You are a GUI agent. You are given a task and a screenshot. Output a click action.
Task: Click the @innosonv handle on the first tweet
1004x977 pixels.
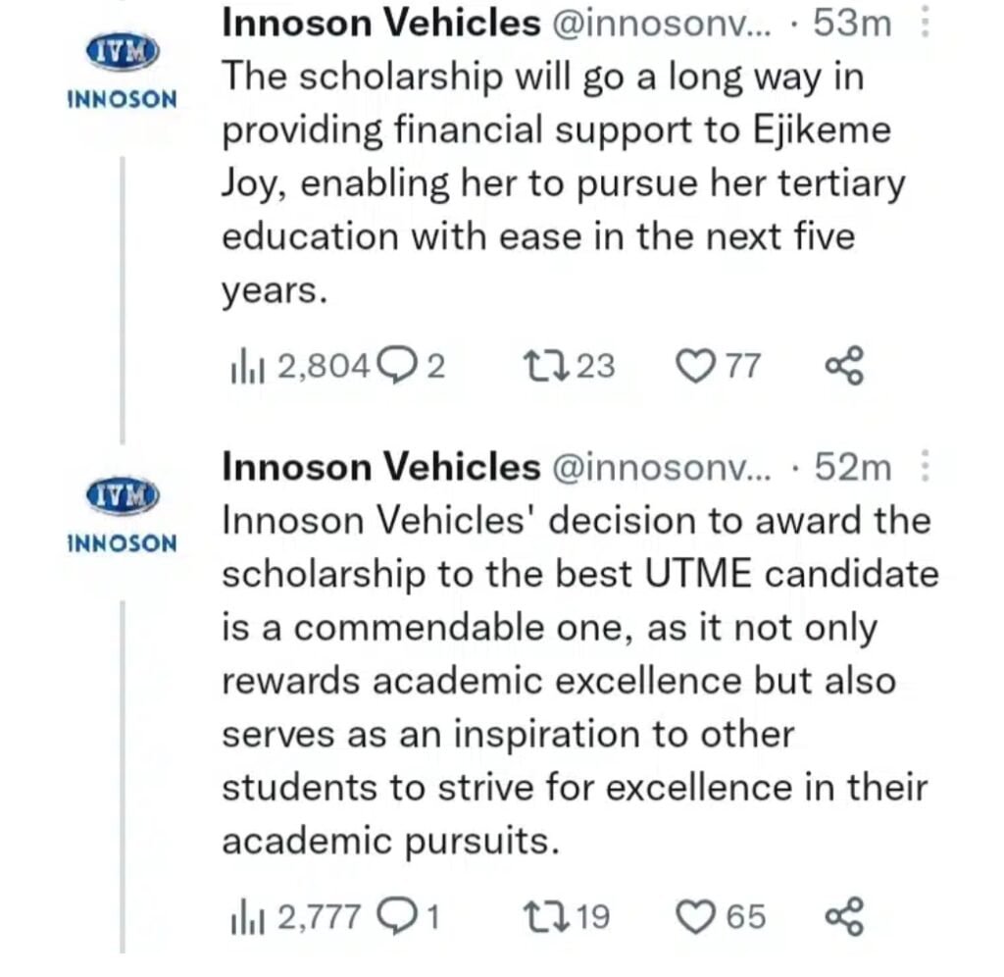coord(667,24)
